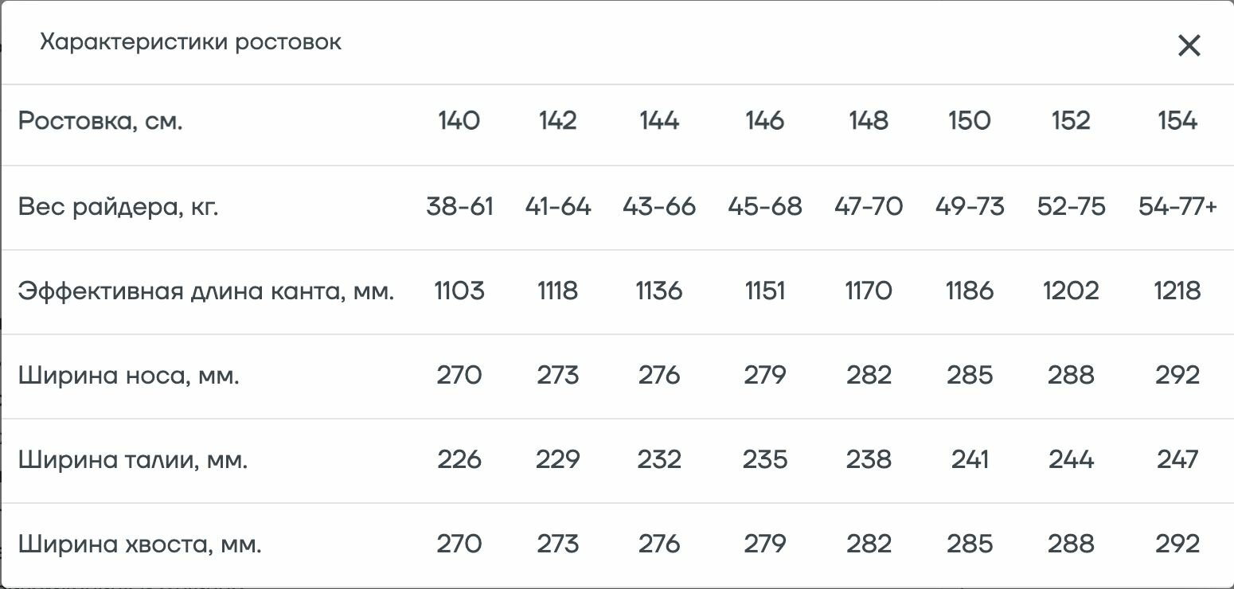The image size is (1234, 589).
Task: Click rider weight value 38-61
Action: coord(459,207)
